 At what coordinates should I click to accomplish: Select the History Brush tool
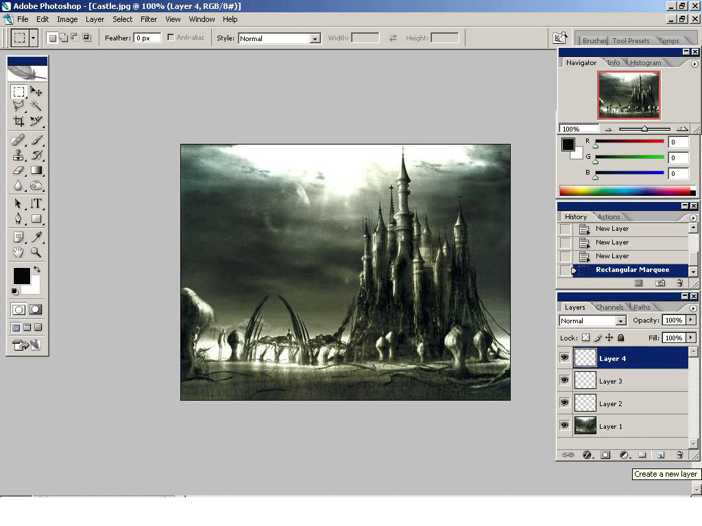pos(36,155)
